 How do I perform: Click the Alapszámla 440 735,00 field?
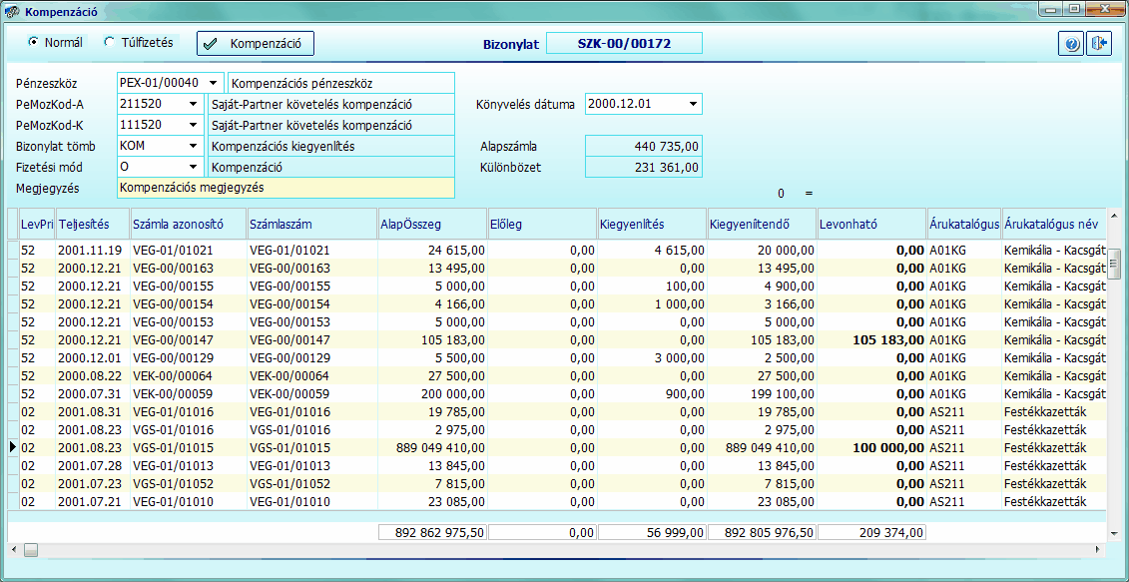pos(644,146)
